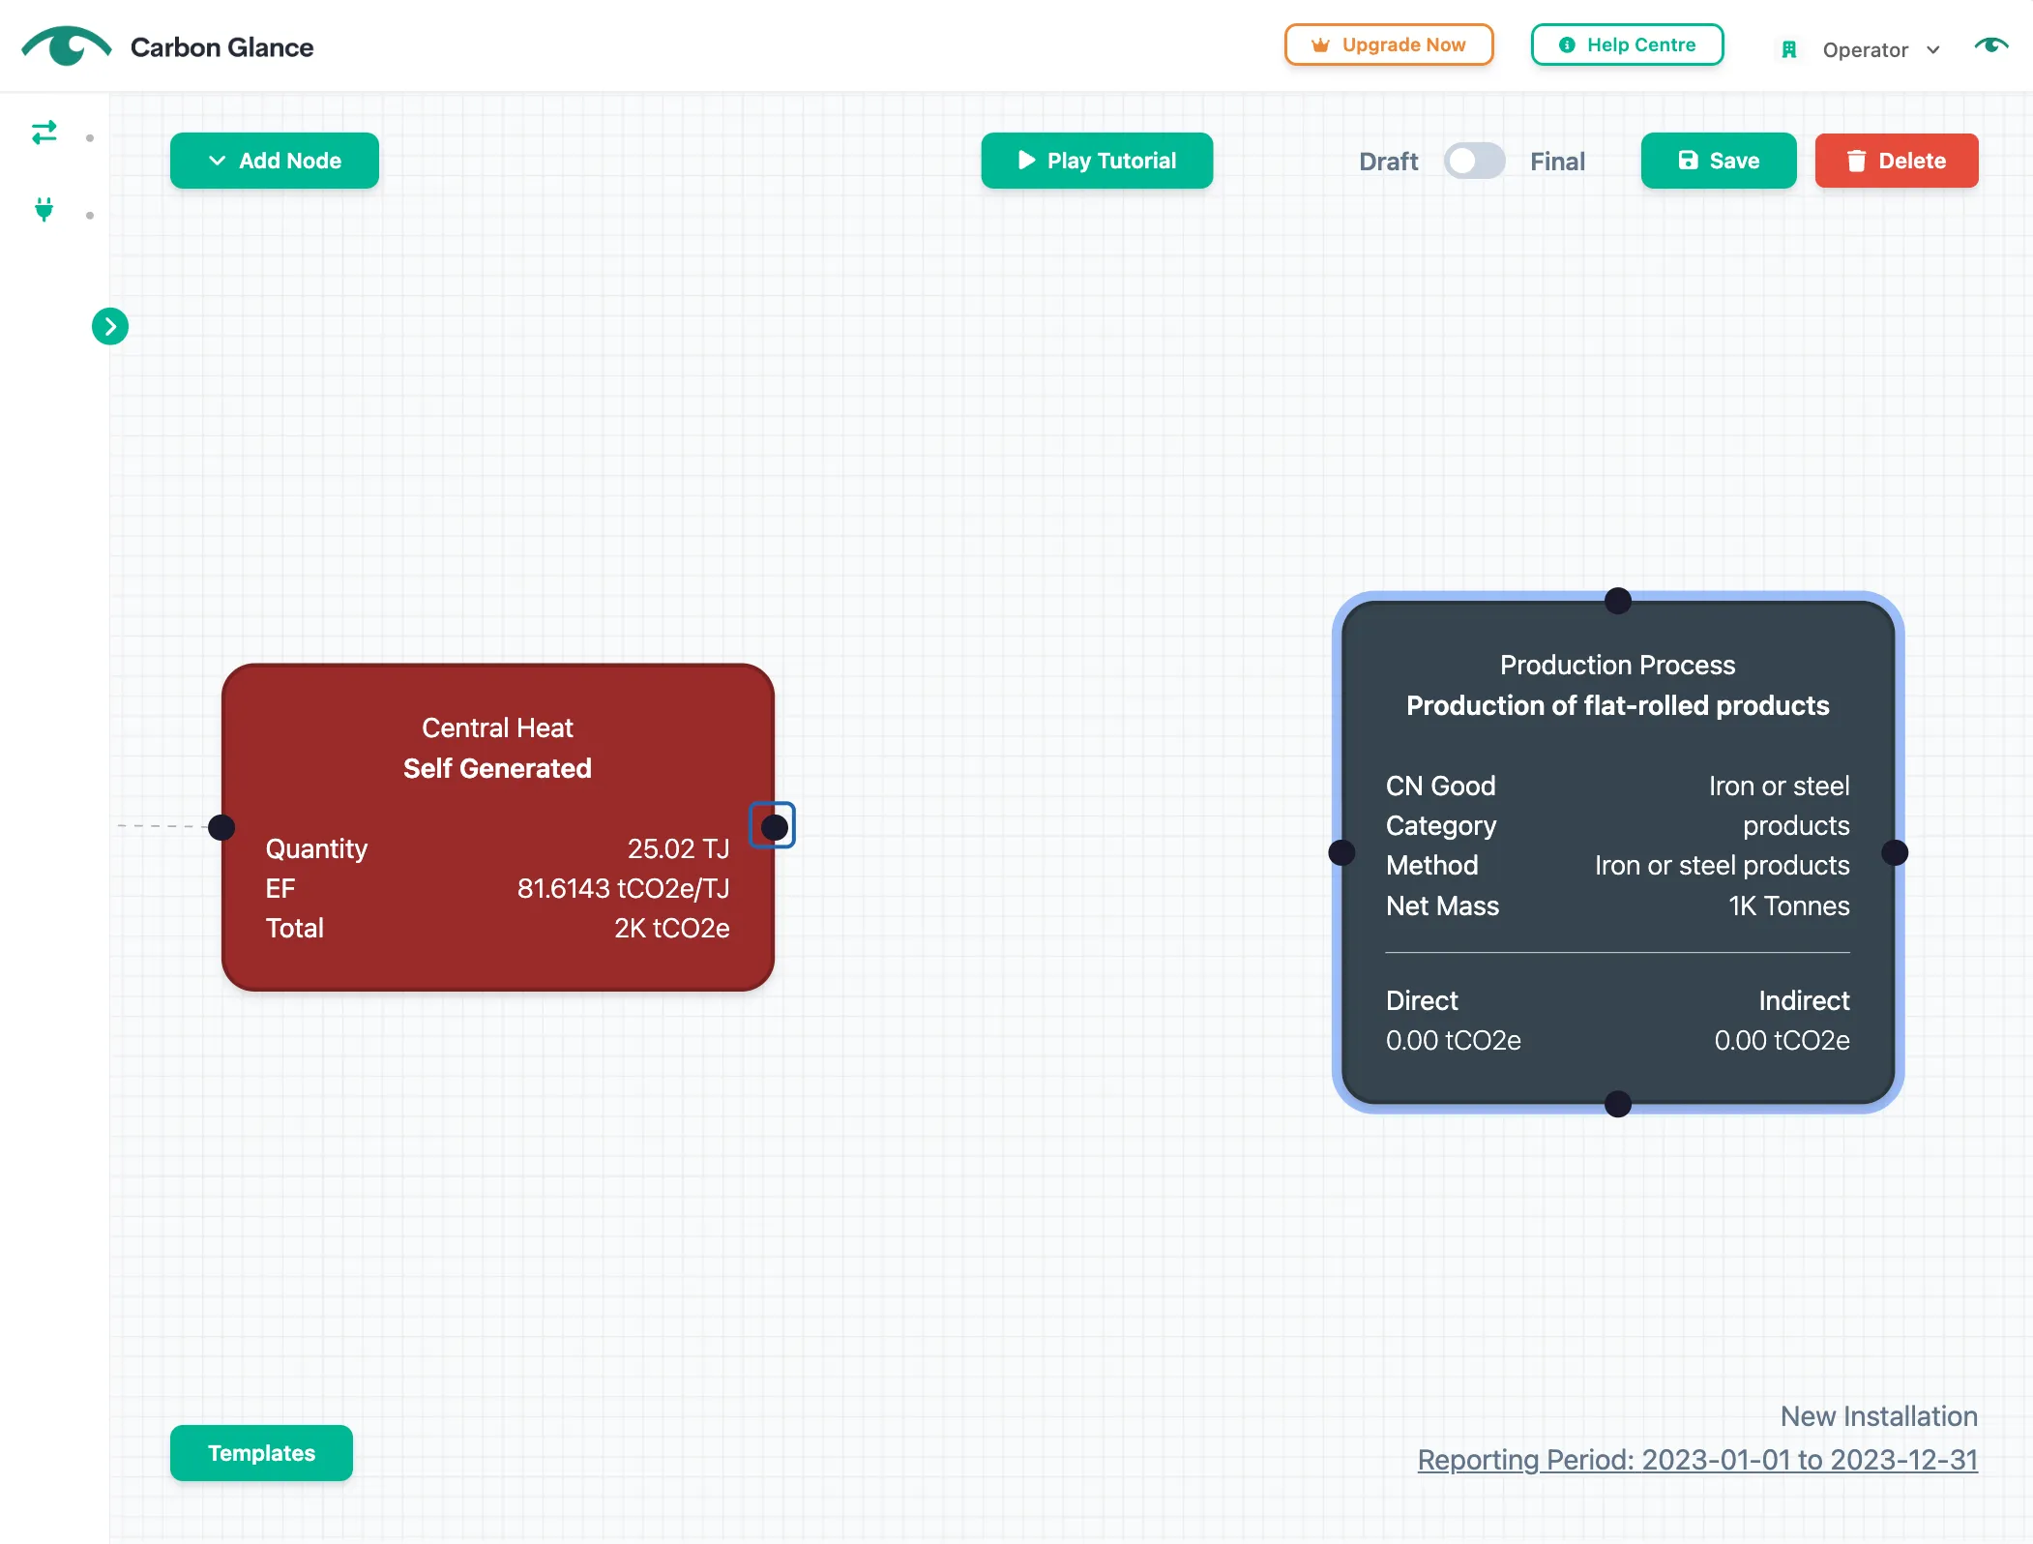Click the Draft label
This screenshot has height=1544, width=2033.
pyautogui.click(x=1388, y=162)
